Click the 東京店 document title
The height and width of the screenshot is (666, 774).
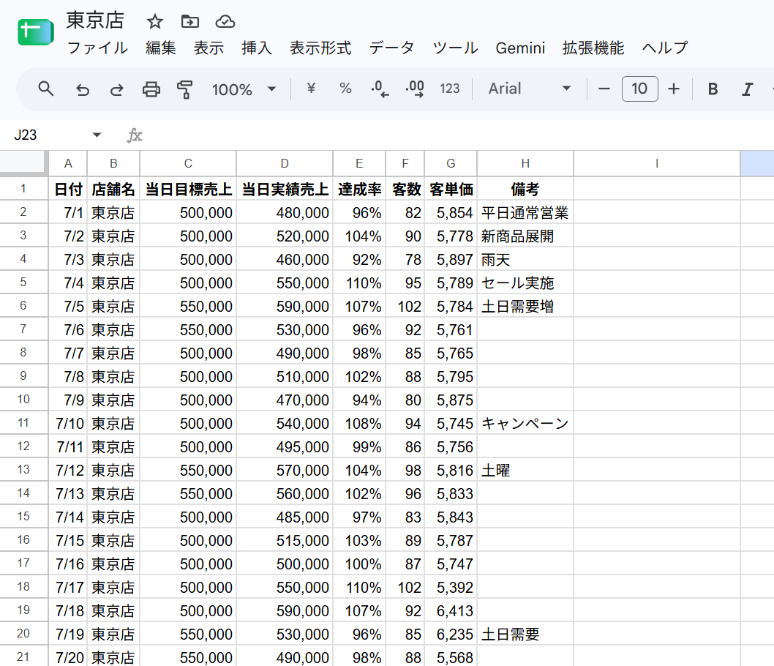(95, 20)
